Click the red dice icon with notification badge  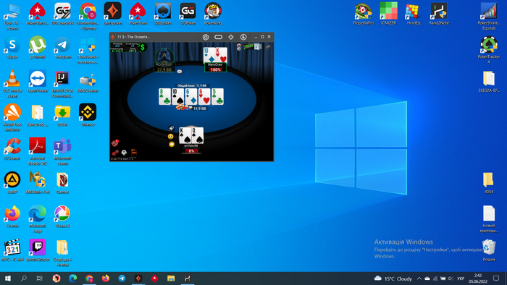coord(115,142)
